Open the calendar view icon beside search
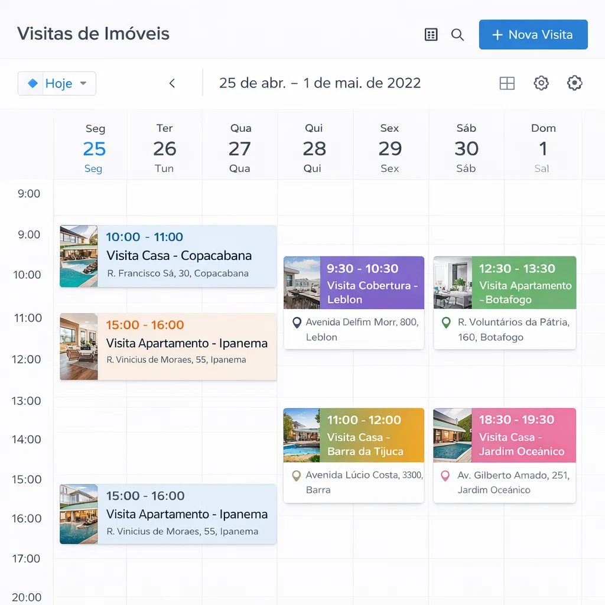Image resolution: width=605 pixels, height=605 pixels. tap(431, 35)
